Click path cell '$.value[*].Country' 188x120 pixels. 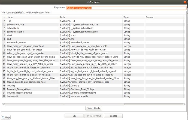pos(91,86)
